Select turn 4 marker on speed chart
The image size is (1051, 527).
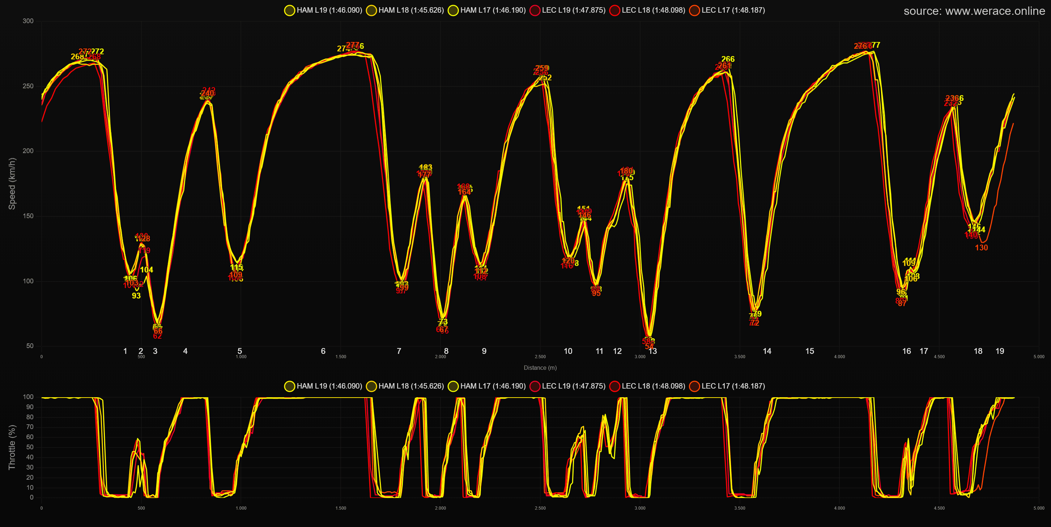pos(185,351)
